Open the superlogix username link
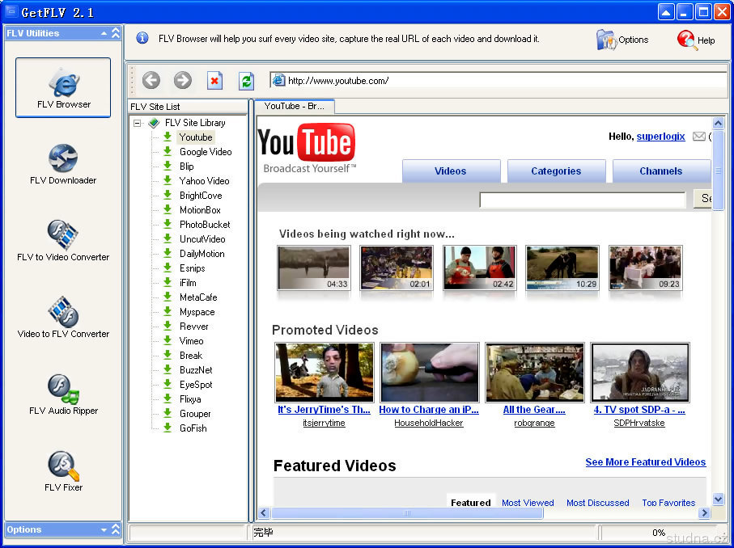 tap(660, 137)
